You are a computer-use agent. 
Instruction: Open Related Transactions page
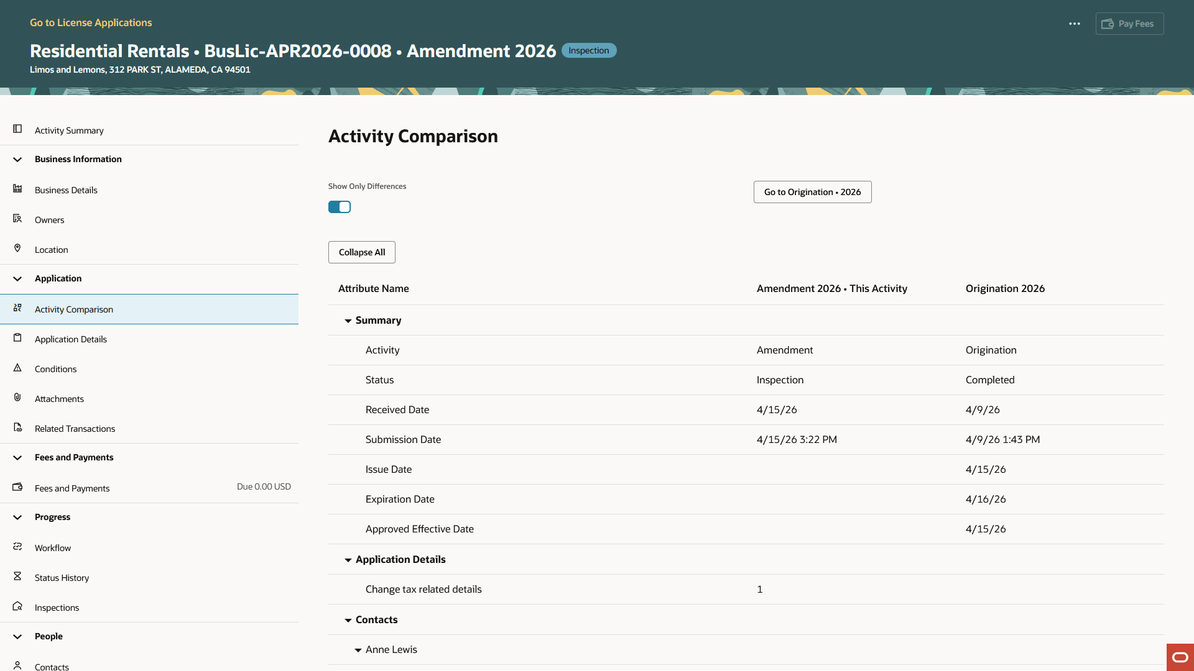click(75, 429)
